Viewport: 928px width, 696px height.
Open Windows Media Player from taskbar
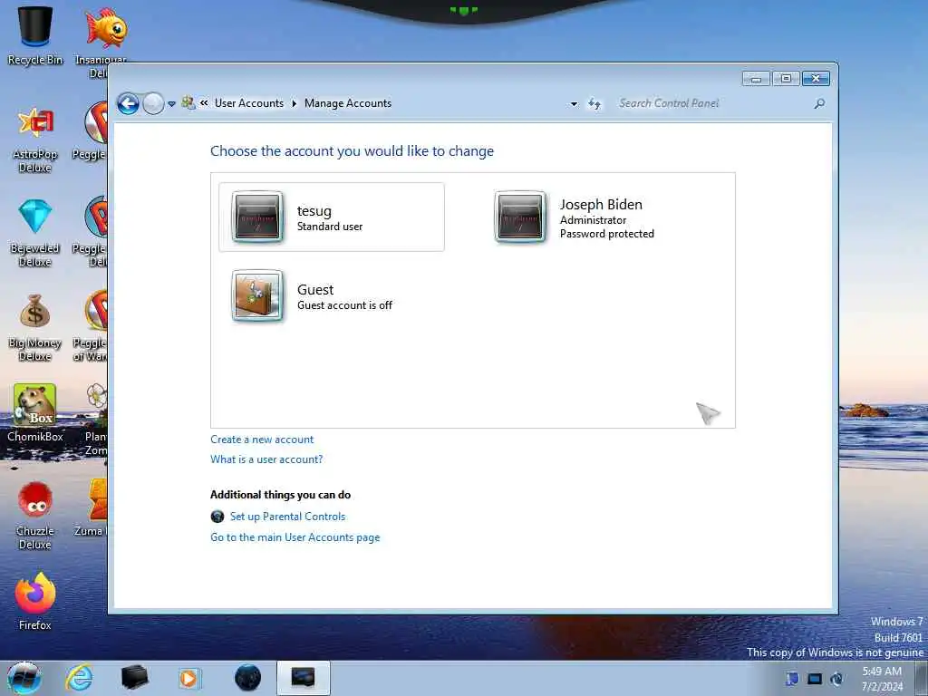point(189,678)
